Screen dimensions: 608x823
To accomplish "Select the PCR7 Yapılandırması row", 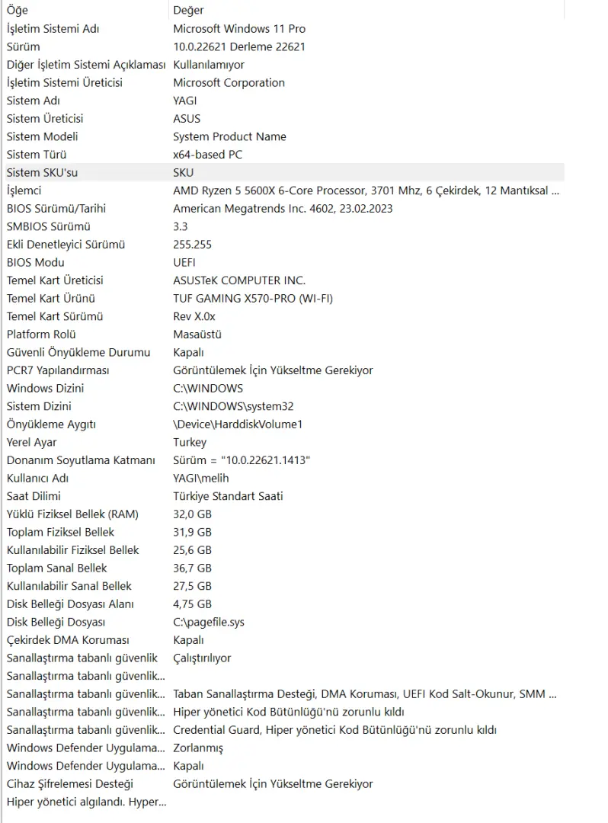I will point(283,370).
